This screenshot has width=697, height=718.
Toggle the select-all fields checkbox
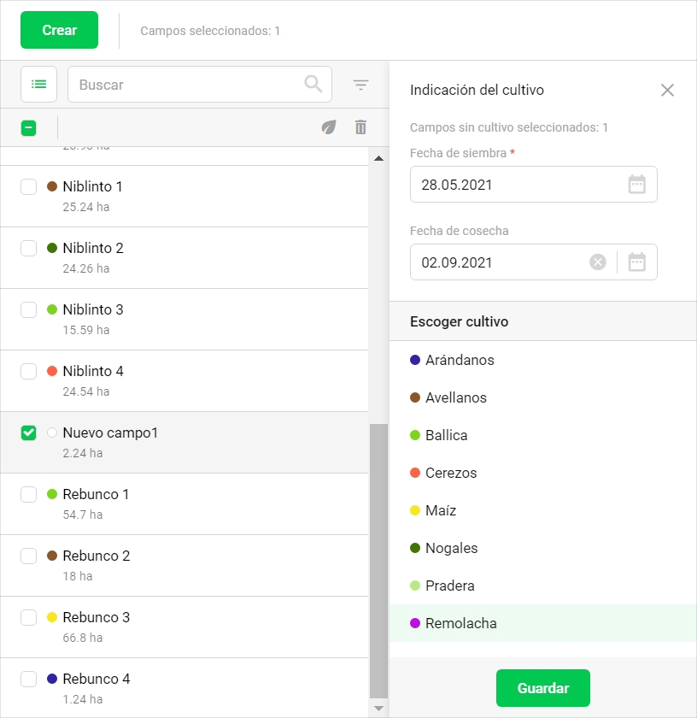[29, 128]
